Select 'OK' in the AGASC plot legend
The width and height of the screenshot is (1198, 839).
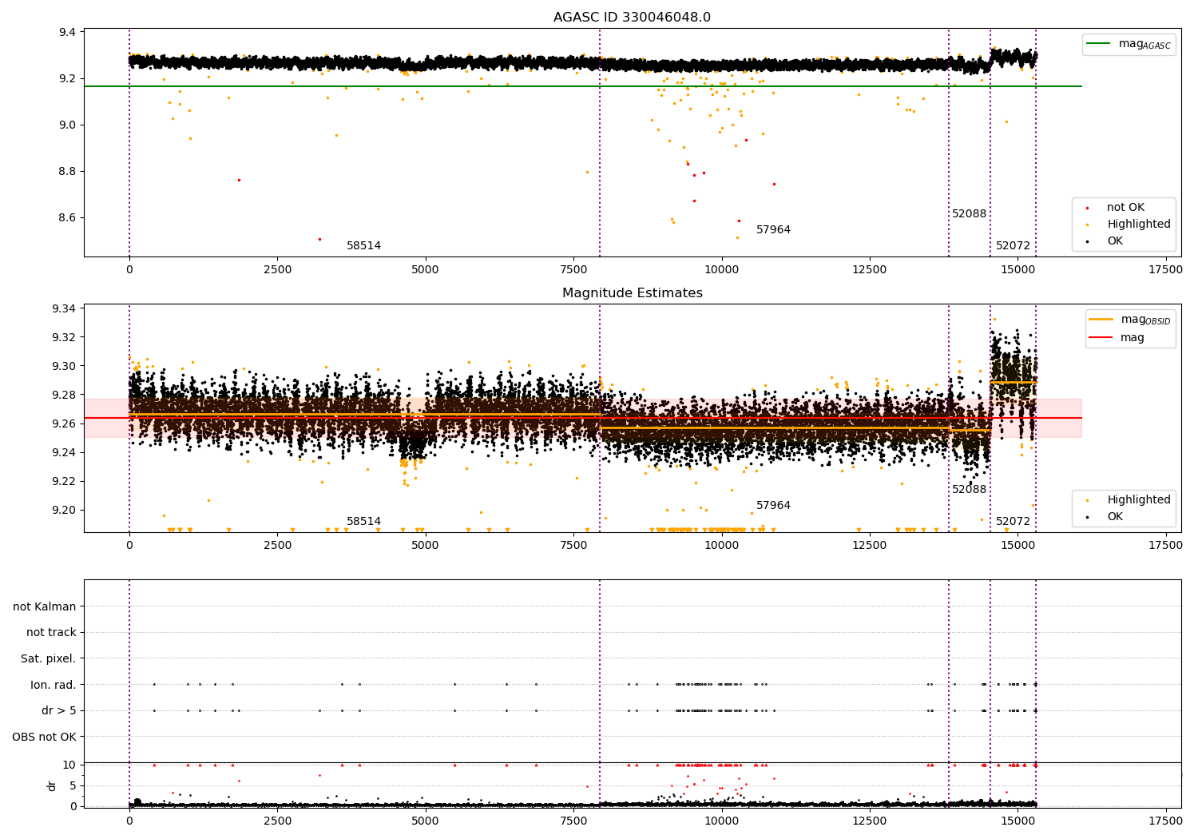point(1115,241)
